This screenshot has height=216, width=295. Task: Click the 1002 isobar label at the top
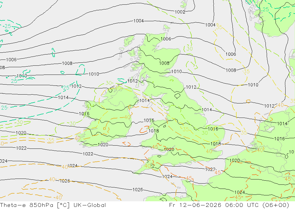(180, 12)
